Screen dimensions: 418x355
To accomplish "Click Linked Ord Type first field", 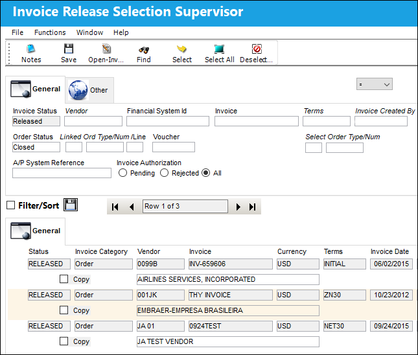I will [x=74, y=147].
